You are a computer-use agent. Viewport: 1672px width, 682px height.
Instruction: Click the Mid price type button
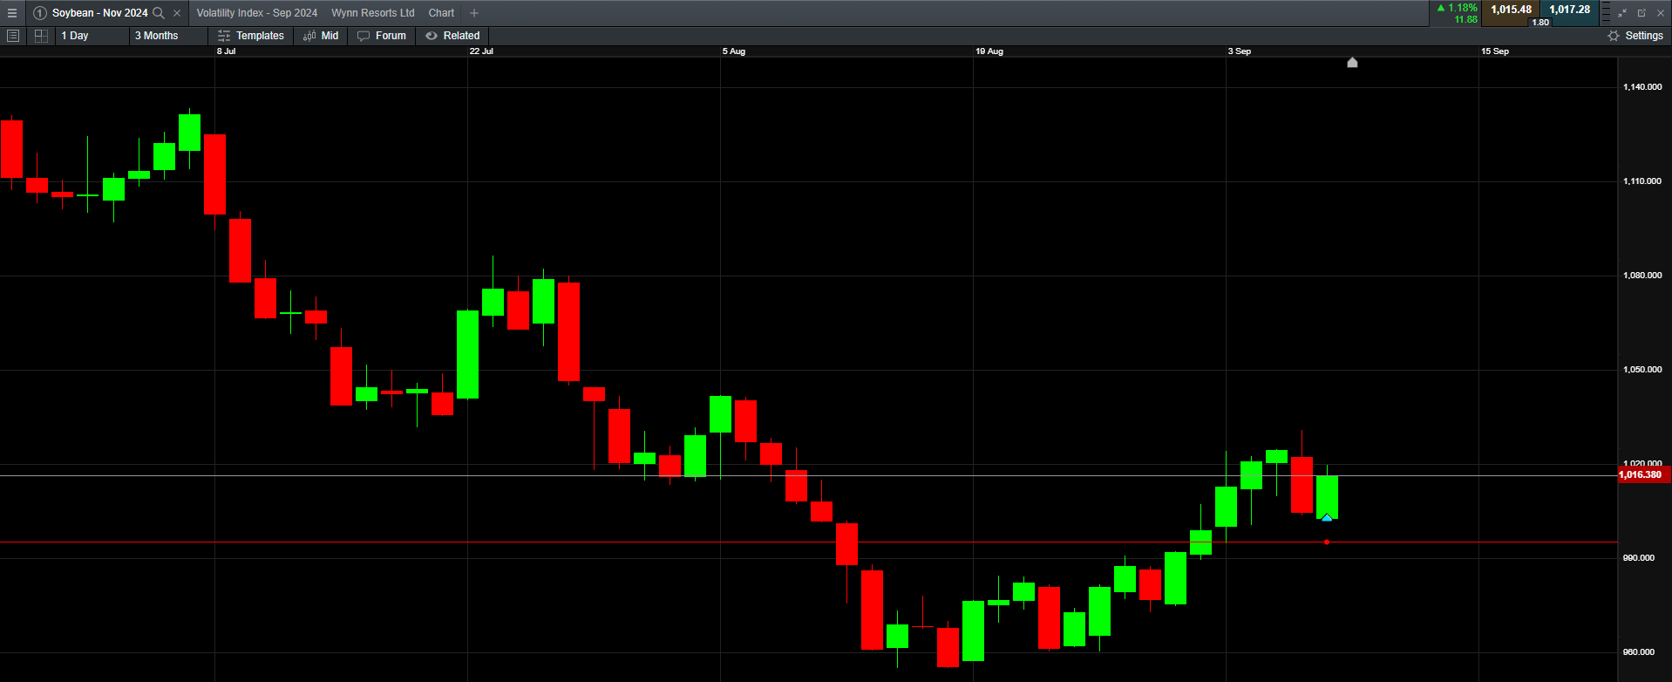tap(321, 36)
